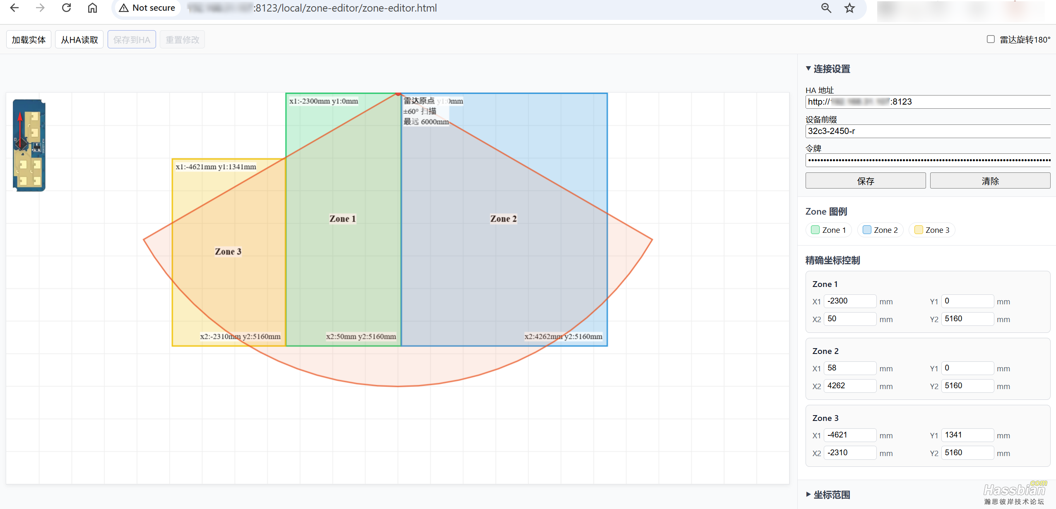Viewport: 1056px width, 509px height.
Task: Click the Not secure warning icon
Action: (124, 8)
